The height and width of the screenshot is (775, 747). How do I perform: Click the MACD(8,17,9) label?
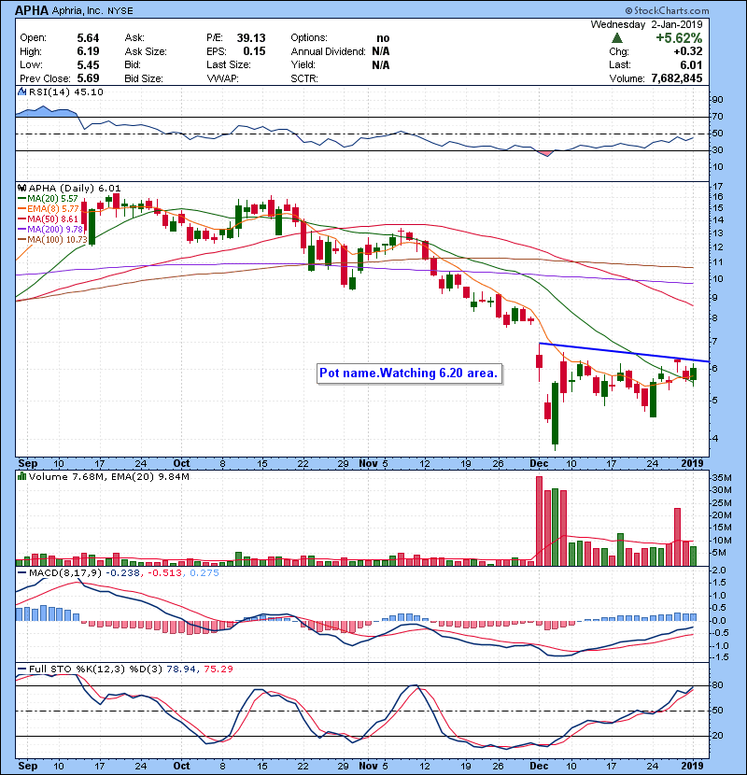65,573
